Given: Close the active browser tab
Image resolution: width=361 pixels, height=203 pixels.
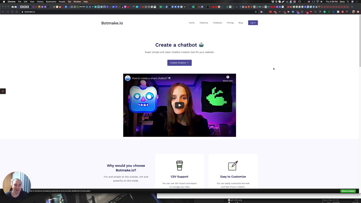Looking at the screenshot, I should pyautogui.click(x=237, y=7).
